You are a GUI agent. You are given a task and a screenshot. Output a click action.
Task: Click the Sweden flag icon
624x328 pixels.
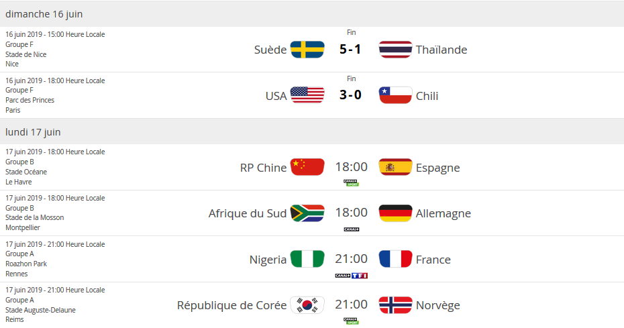pyautogui.click(x=307, y=50)
